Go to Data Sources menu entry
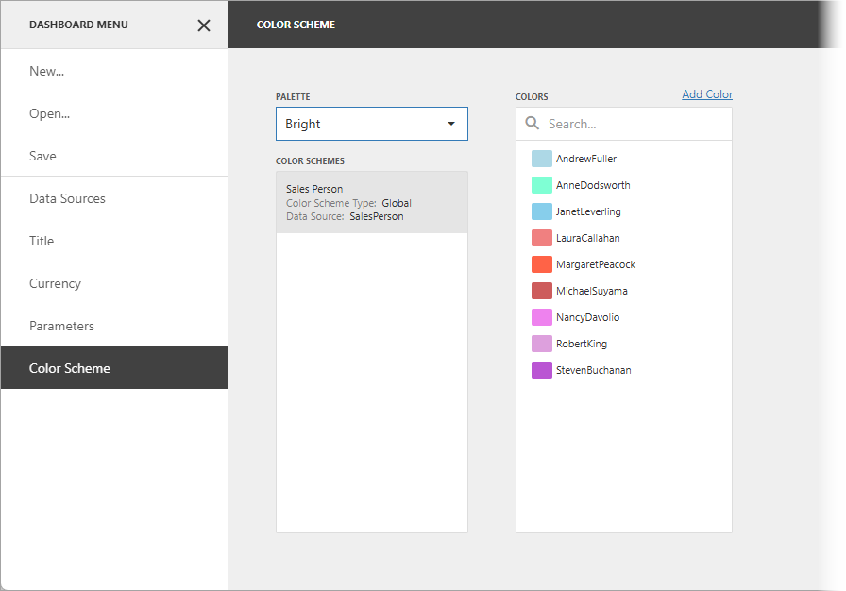Image resolution: width=846 pixels, height=591 pixels. [x=114, y=198]
